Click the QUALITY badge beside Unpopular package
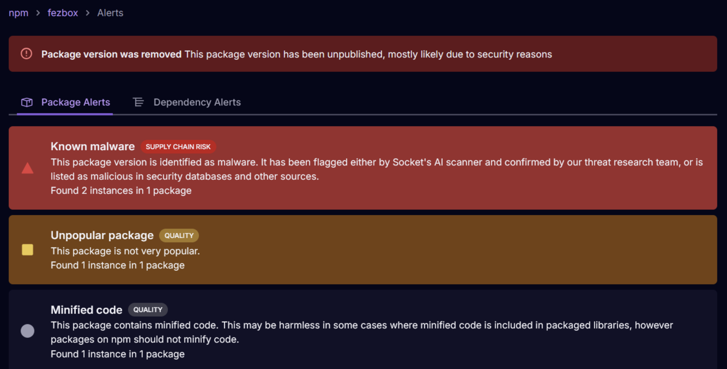Image resolution: width=727 pixels, height=369 pixels. point(179,235)
